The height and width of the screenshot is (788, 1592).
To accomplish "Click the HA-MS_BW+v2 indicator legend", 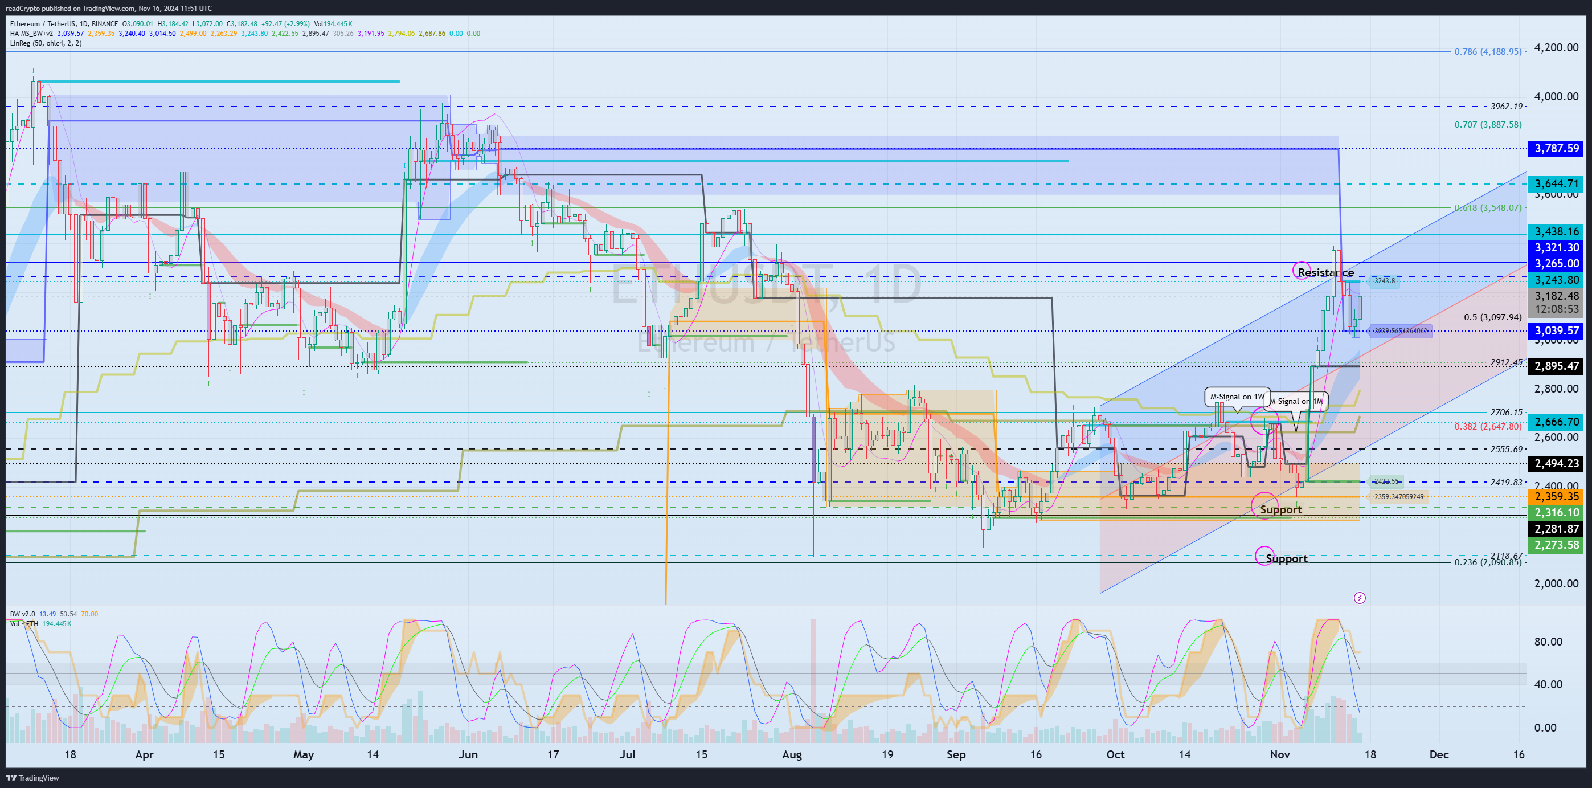I will click(x=31, y=34).
